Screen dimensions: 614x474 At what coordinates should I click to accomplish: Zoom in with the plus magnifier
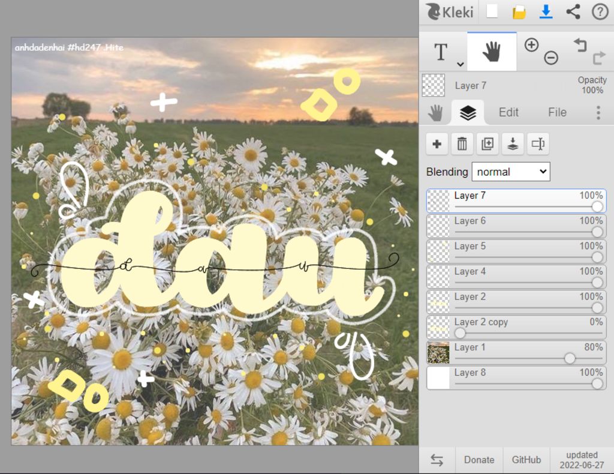pos(531,45)
